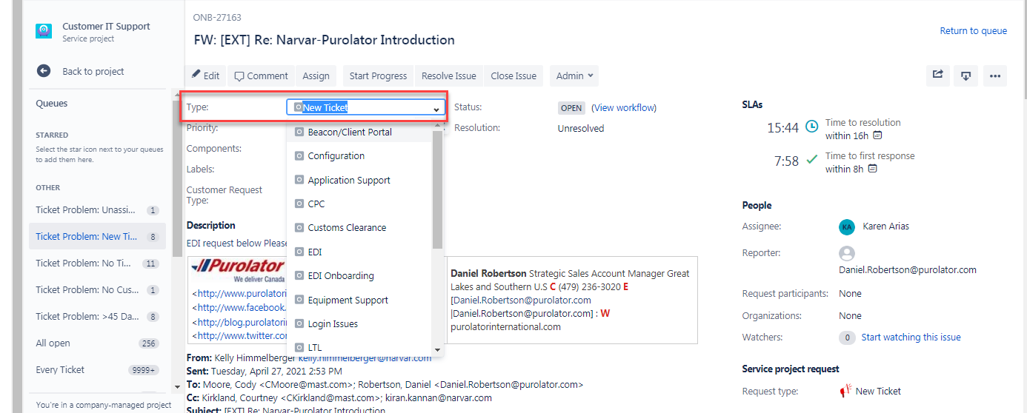Click the type dropdown list scrollbar thumb
Screen dimensions: 1027x413
click(438, 189)
